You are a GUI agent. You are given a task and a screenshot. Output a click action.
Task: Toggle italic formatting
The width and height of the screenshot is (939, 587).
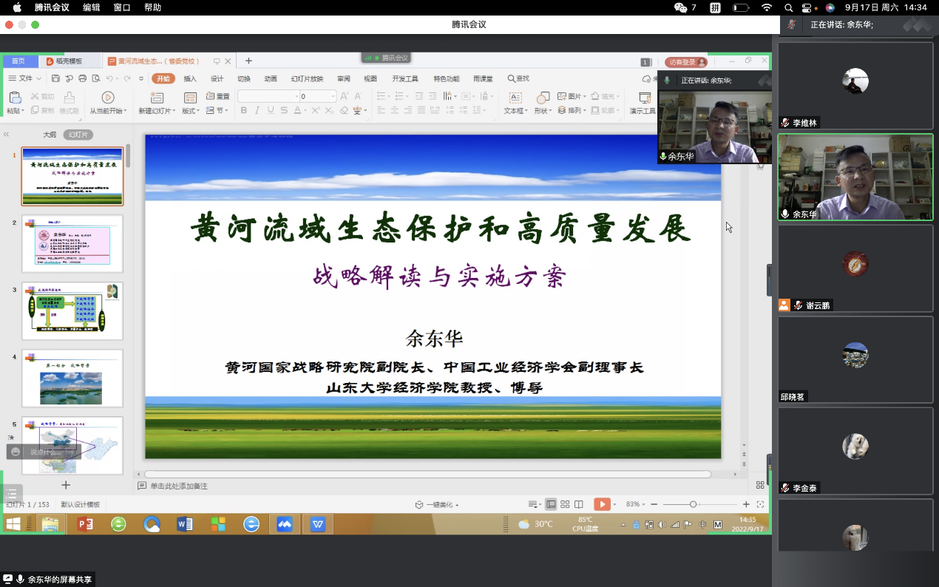pos(257,111)
